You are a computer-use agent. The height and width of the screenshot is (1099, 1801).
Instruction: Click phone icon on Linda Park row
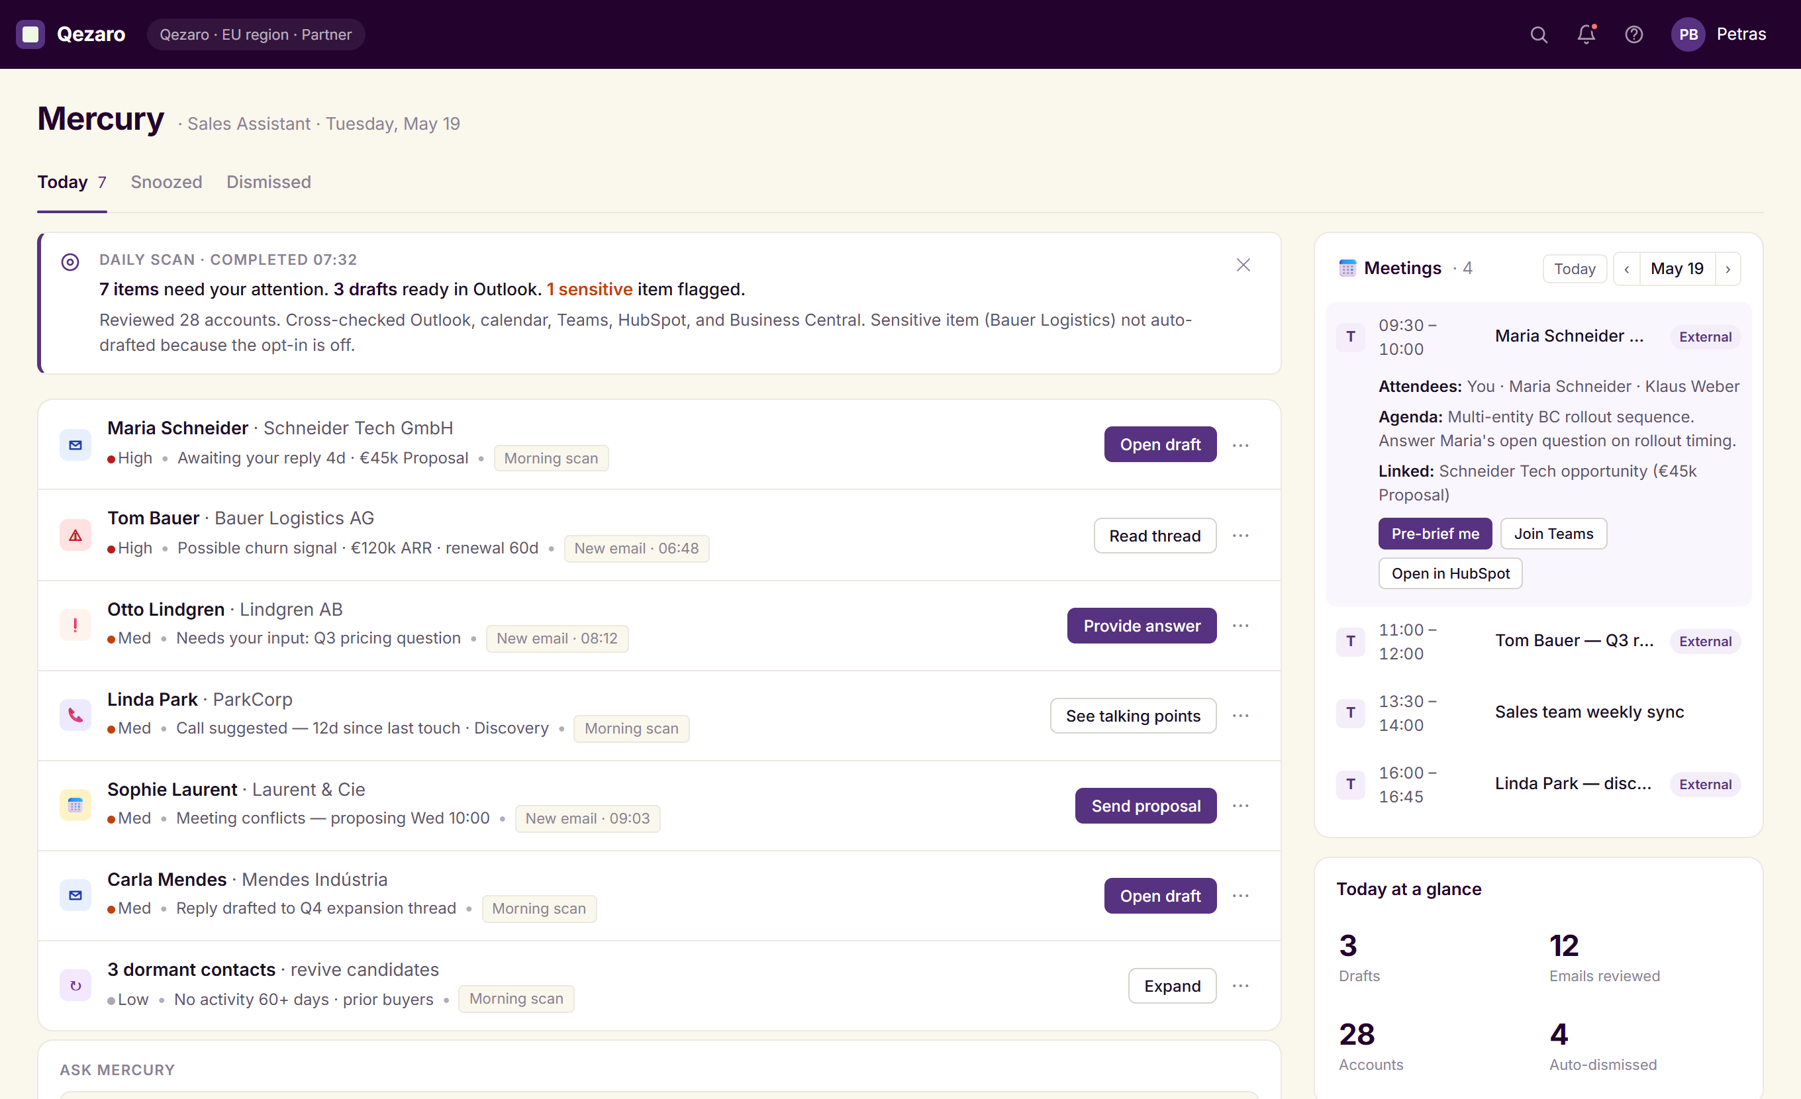click(x=75, y=714)
